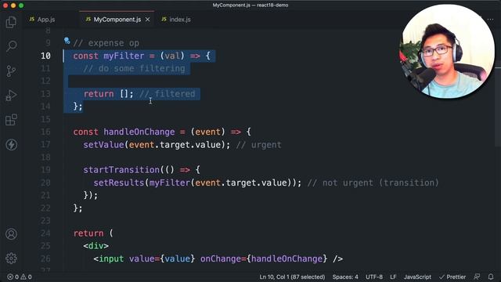Click the presenter webcam overlay
The width and height of the screenshot is (501, 282).
[447, 51]
